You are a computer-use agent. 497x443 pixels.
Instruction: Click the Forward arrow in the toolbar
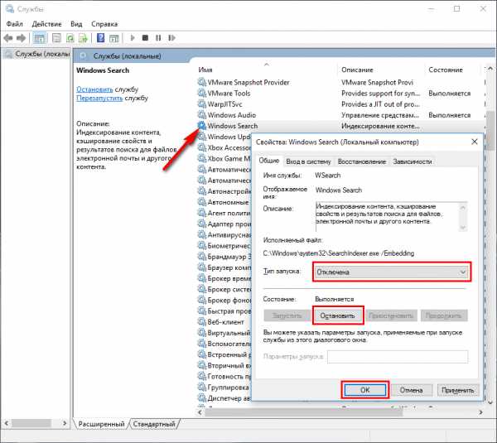(21, 38)
